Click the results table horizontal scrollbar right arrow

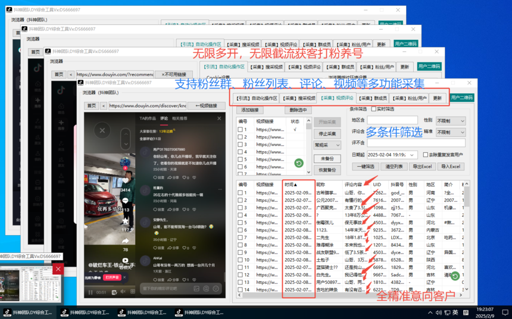461,295
